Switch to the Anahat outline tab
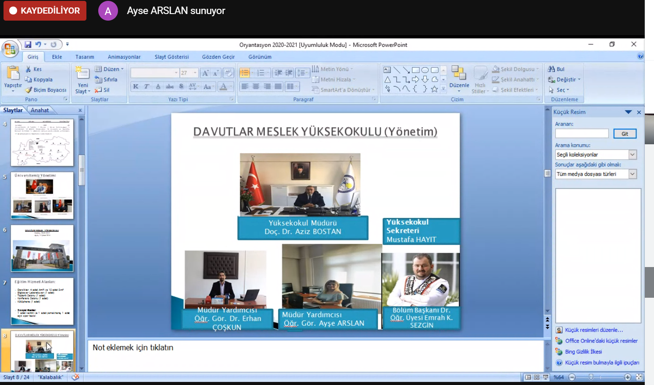 pos(40,110)
